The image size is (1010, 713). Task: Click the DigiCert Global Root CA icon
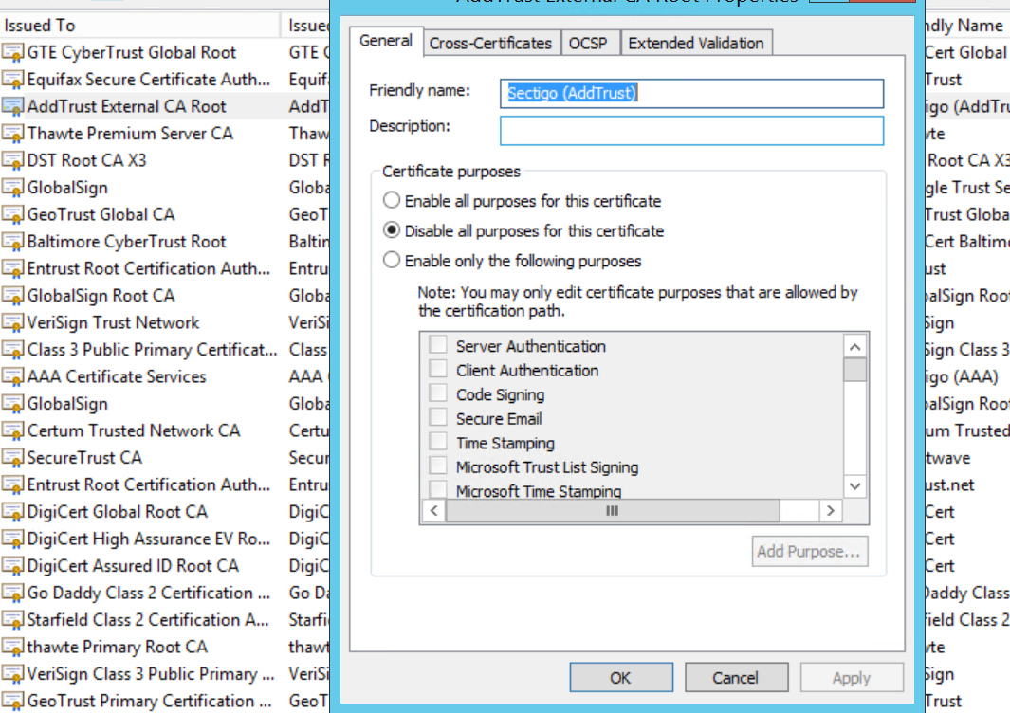13,512
